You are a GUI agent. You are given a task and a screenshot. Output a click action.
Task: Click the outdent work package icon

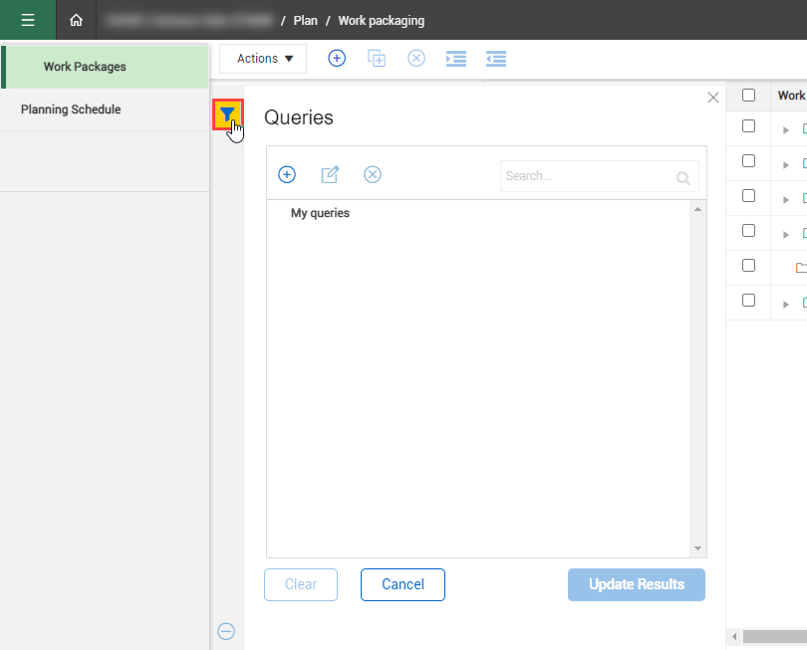[x=496, y=59]
